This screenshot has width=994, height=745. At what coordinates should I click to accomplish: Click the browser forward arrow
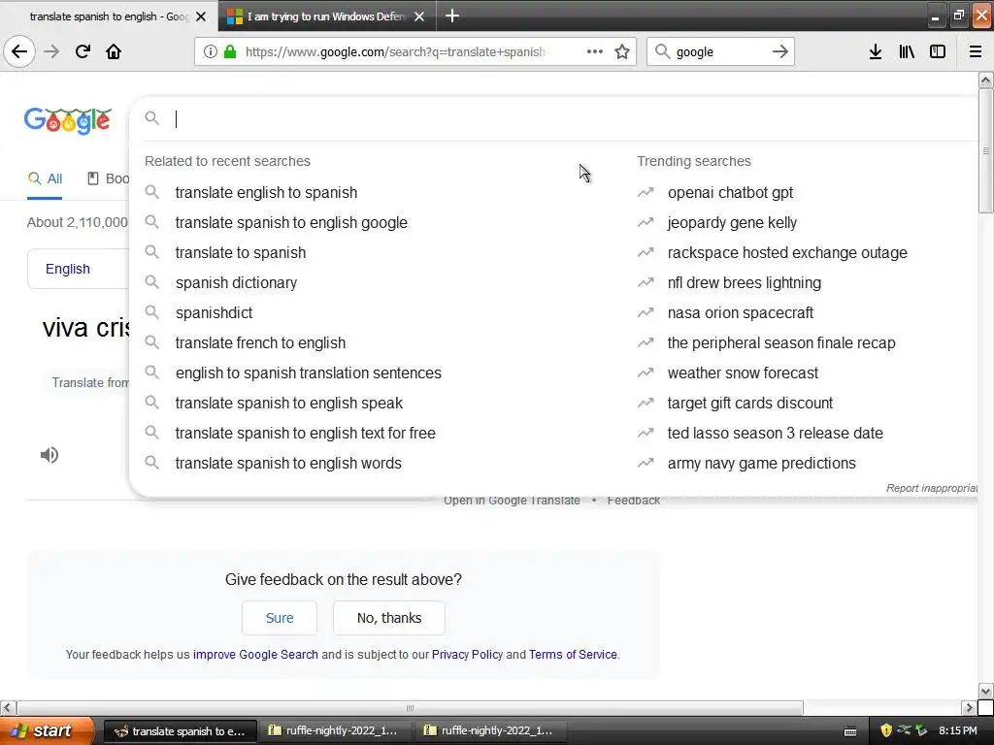click(x=51, y=52)
